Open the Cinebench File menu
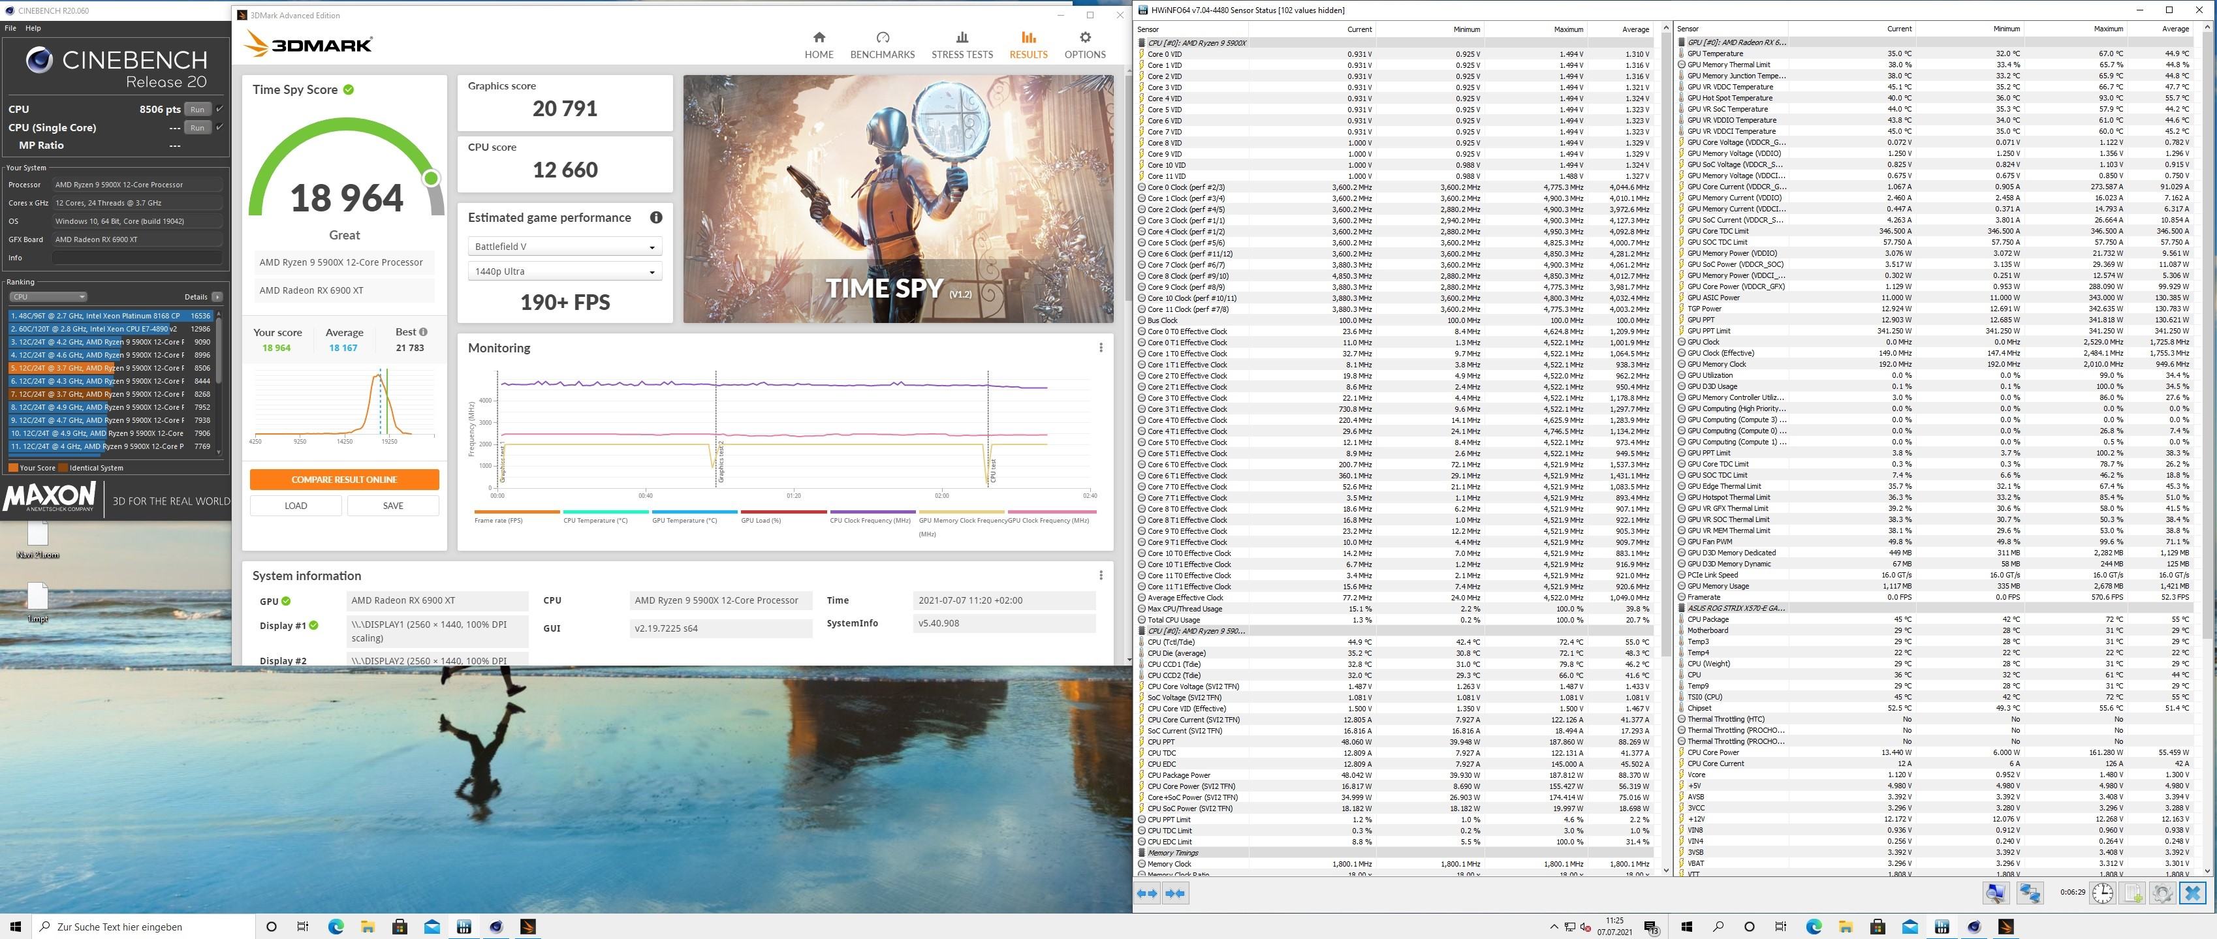2217x939 pixels. pos(10,28)
